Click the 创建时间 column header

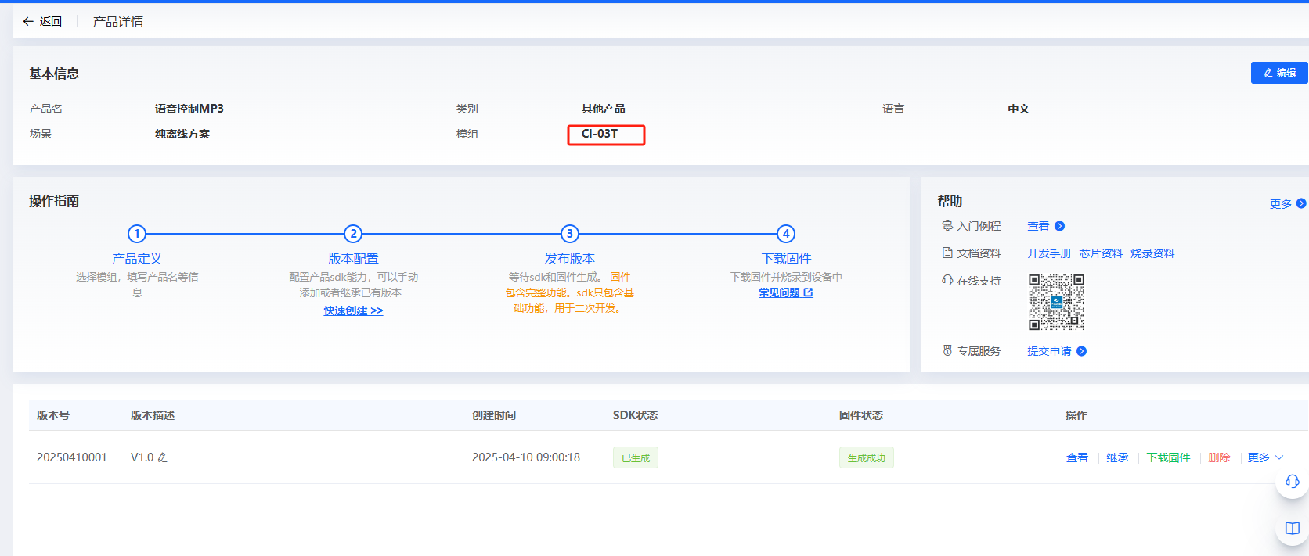point(494,415)
